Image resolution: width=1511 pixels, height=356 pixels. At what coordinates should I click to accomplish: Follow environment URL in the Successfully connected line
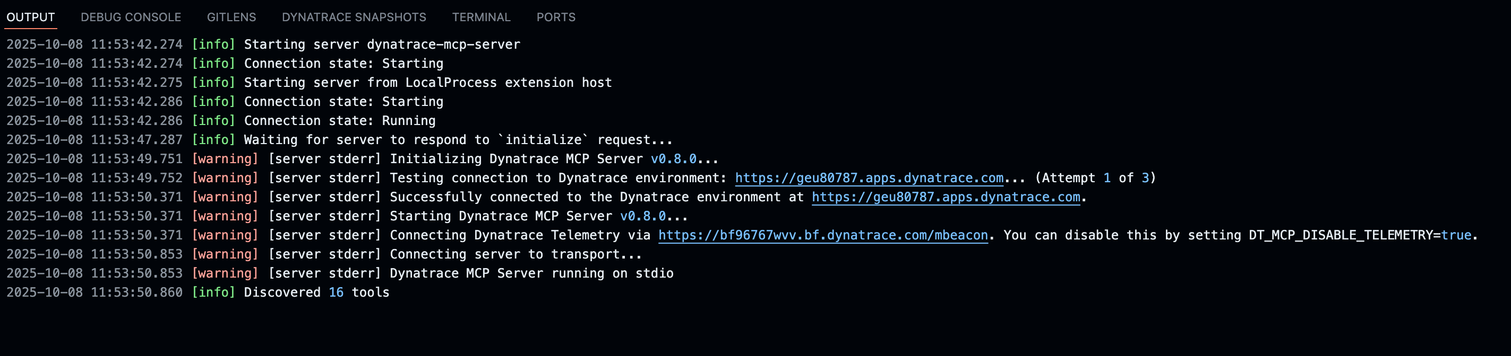[x=946, y=197]
